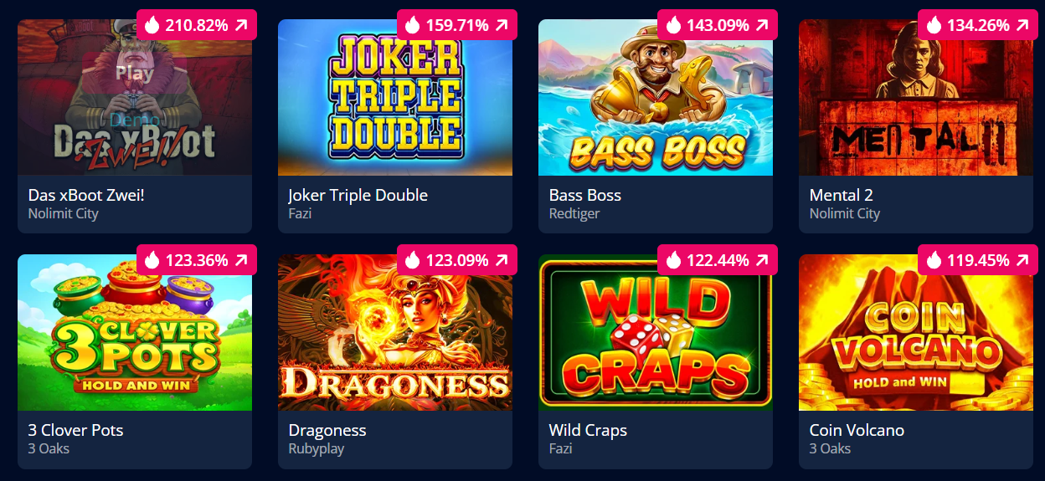Viewport: 1045px width, 481px height.
Task: Launch the Demo of Das xBoot Zwei
Action: pyautogui.click(x=135, y=120)
